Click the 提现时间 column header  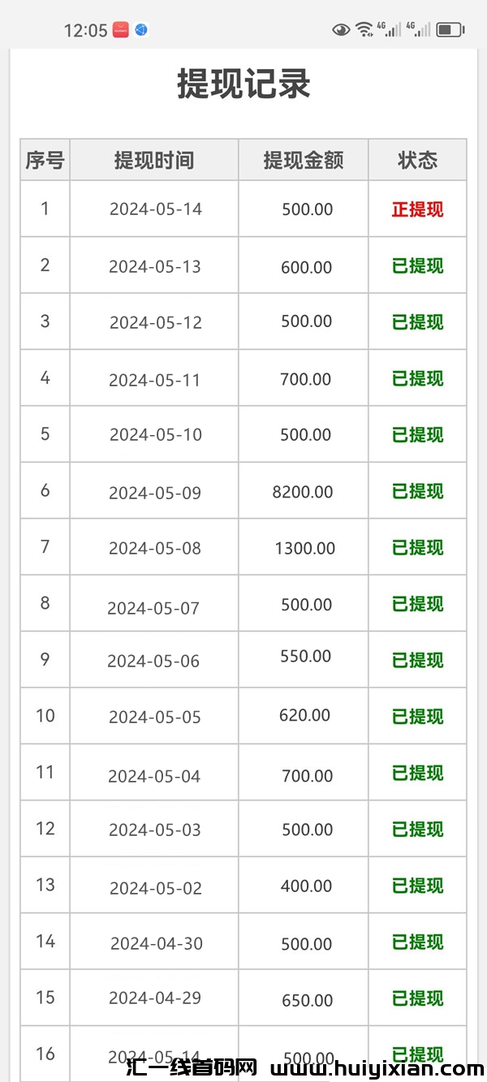point(154,160)
